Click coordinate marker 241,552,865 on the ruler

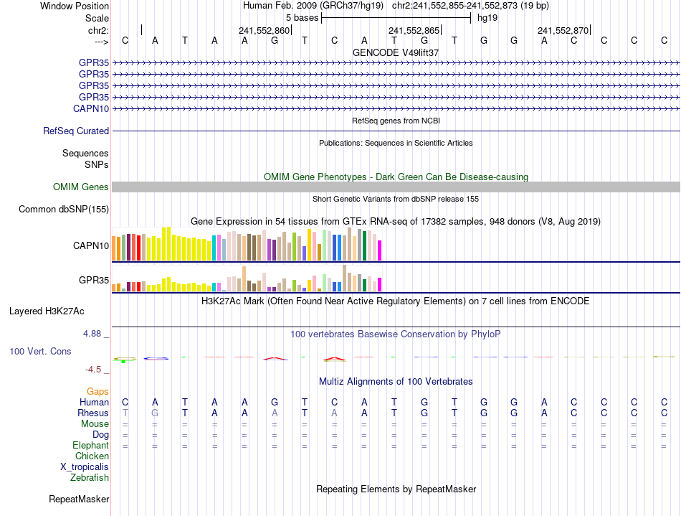pyautogui.click(x=414, y=30)
